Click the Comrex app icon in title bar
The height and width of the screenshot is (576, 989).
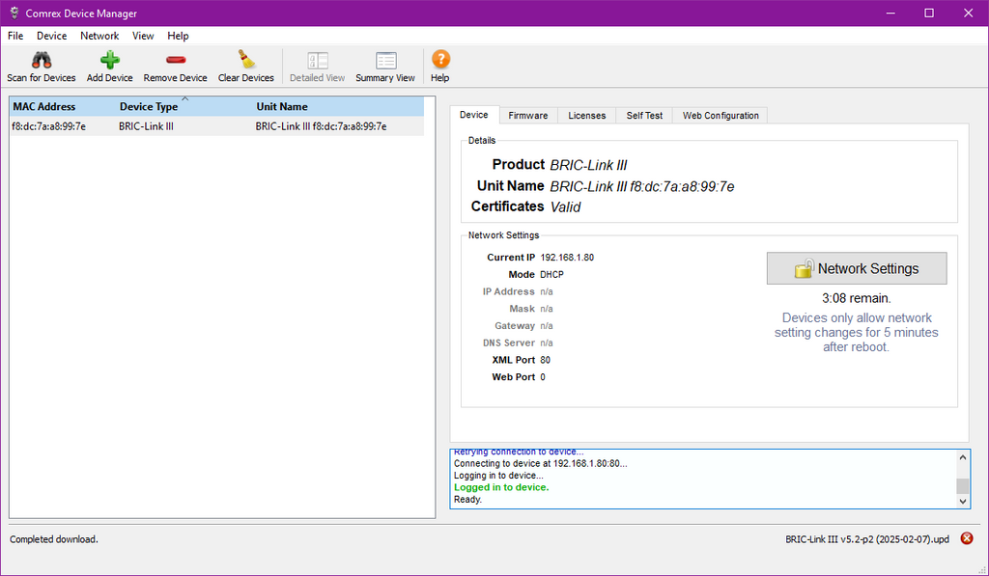pos(14,14)
